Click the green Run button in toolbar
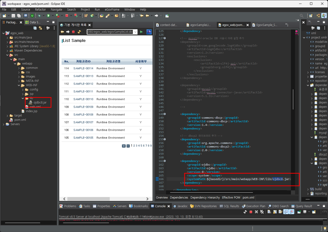 click(x=48, y=16)
